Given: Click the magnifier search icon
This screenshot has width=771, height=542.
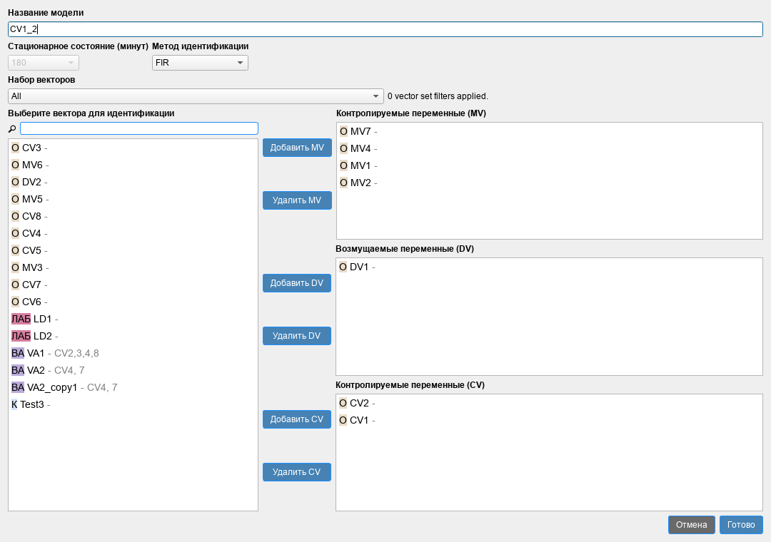Looking at the screenshot, I should 12,129.
